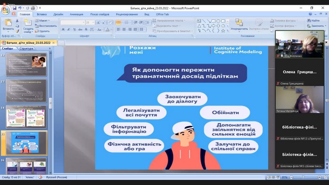
Task: Select slide 14 thumbnail
Action: (26, 117)
